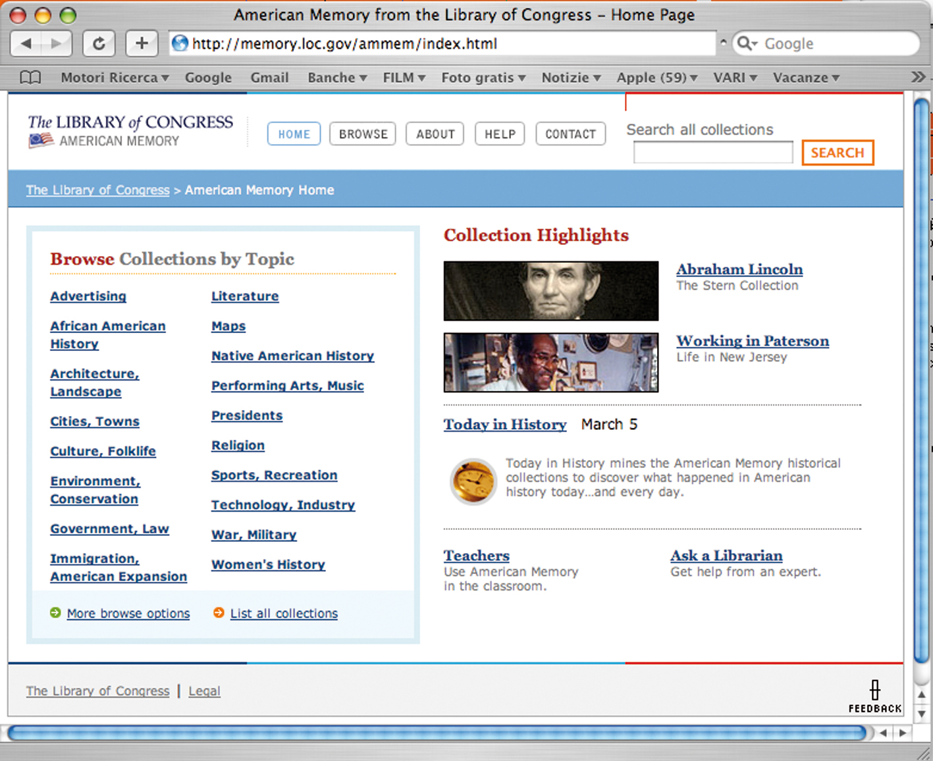The width and height of the screenshot is (933, 761).
Task: Go back with the Safari back arrow
Action: pyautogui.click(x=26, y=43)
